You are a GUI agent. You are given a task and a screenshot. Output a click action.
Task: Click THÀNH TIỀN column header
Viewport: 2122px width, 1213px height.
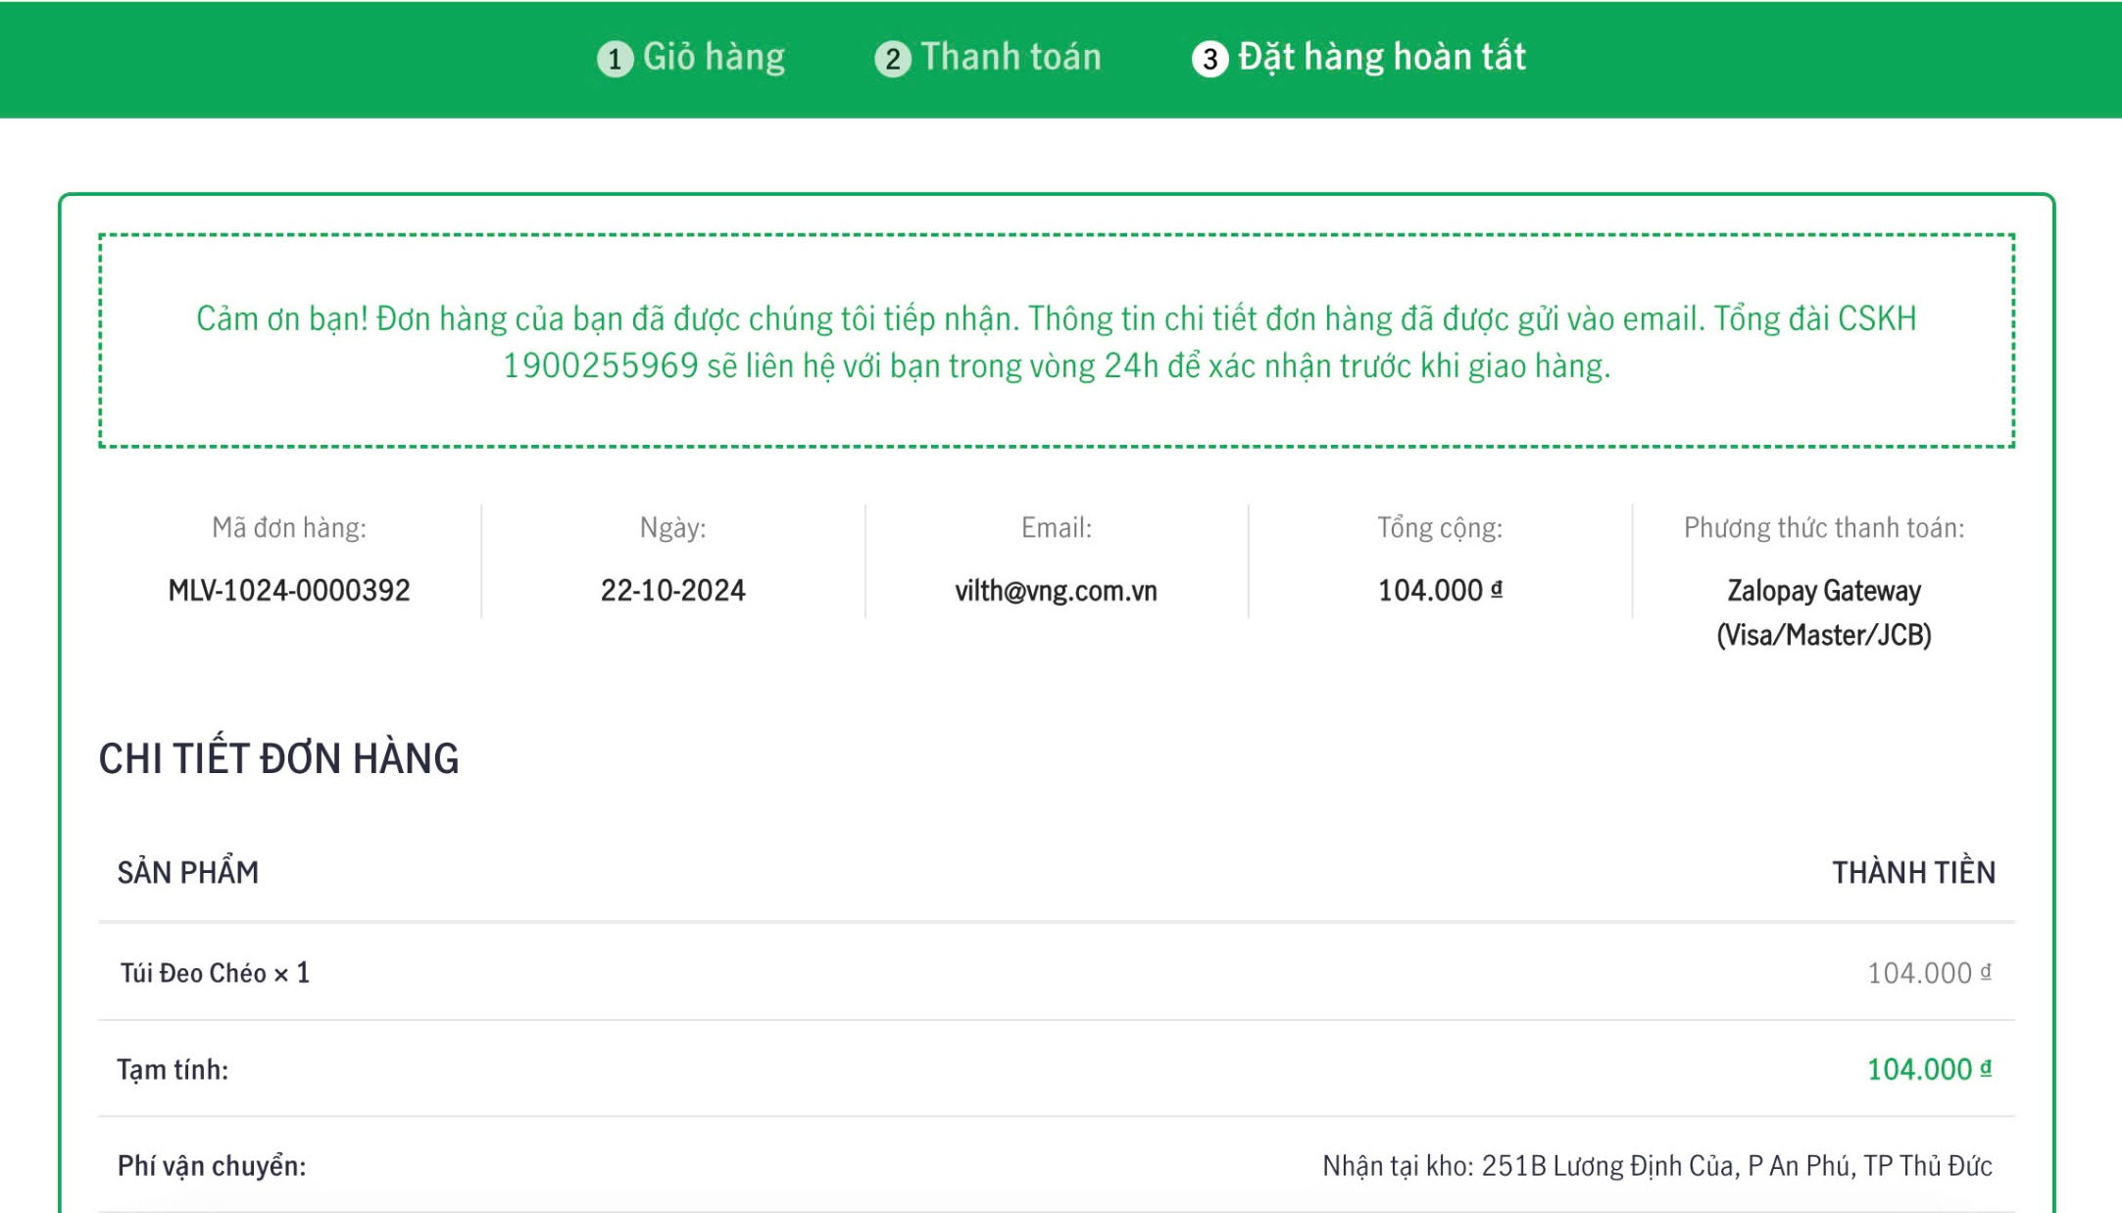click(1912, 872)
